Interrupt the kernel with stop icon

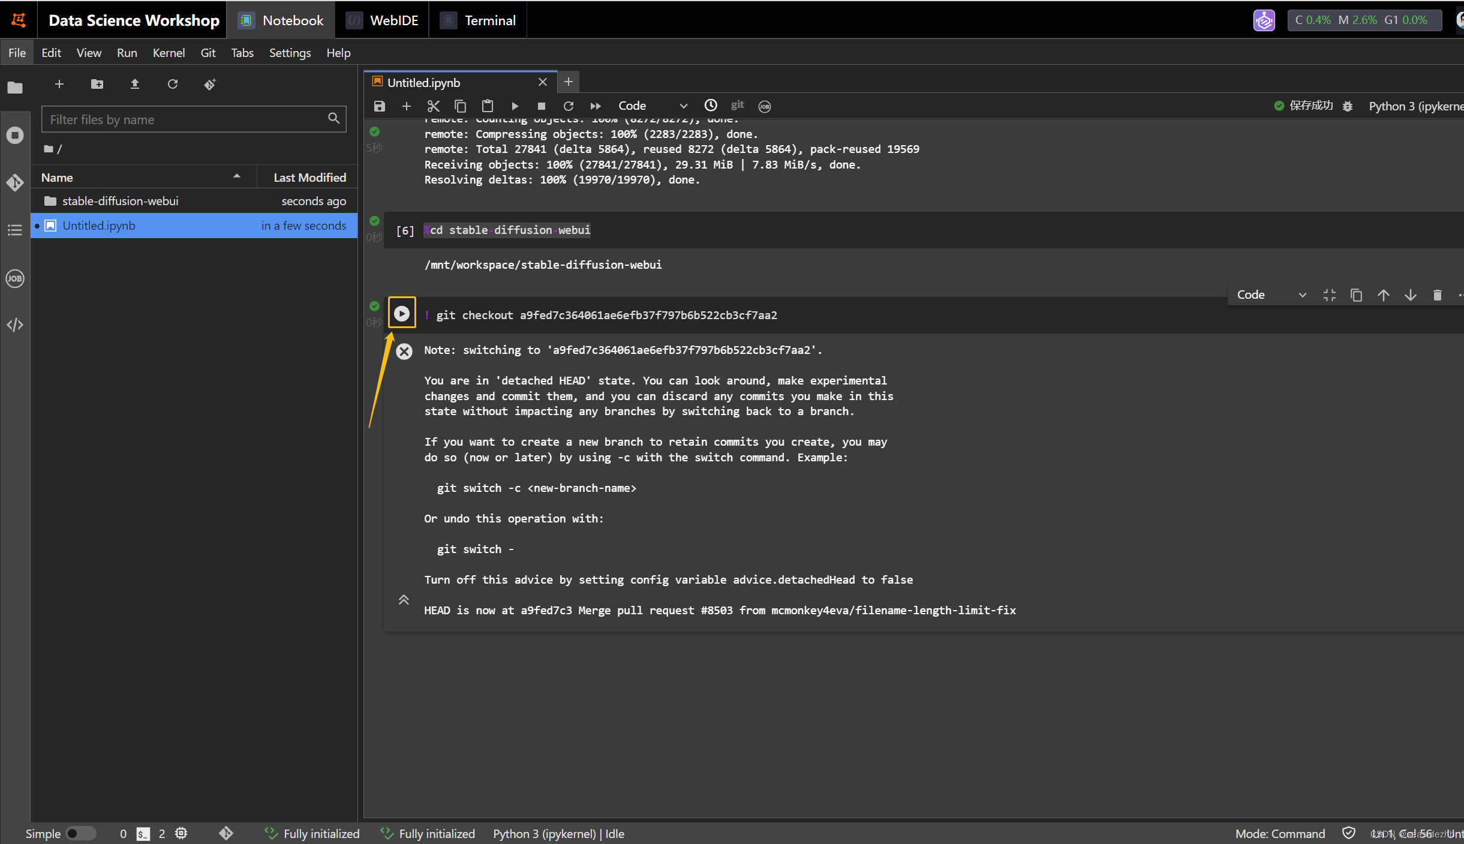(x=542, y=106)
